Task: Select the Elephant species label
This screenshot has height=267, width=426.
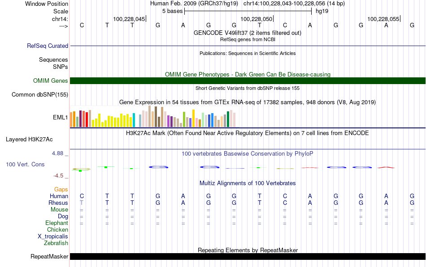Action: 57,223
